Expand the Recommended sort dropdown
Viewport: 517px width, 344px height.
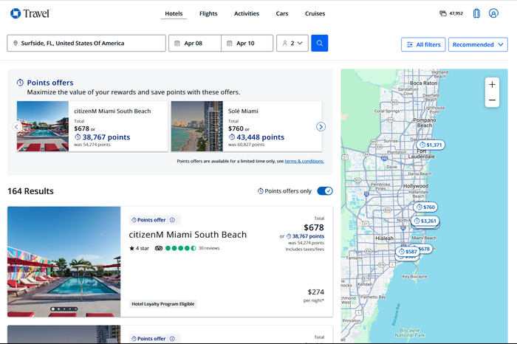(x=478, y=44)
